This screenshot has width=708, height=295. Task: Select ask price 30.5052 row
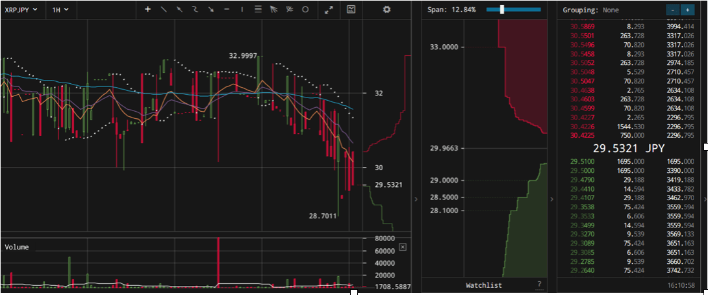(631, 63)
